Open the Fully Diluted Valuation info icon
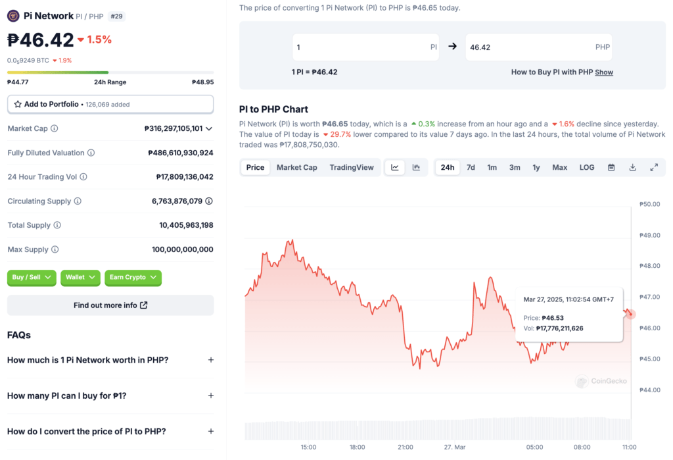The width and height of the screenshot is (673, 460). [91, 153]
